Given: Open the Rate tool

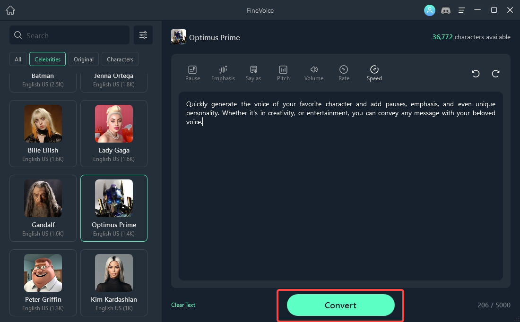Looking at the screenshot, I should 344,73.
